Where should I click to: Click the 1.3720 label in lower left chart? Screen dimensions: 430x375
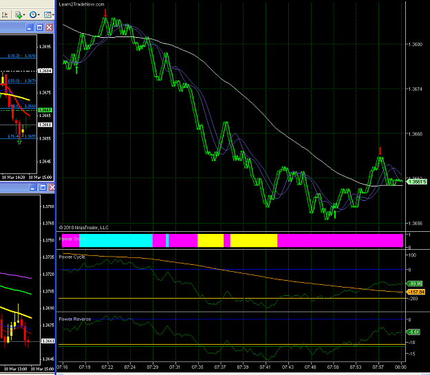click(x=48, y=275)
